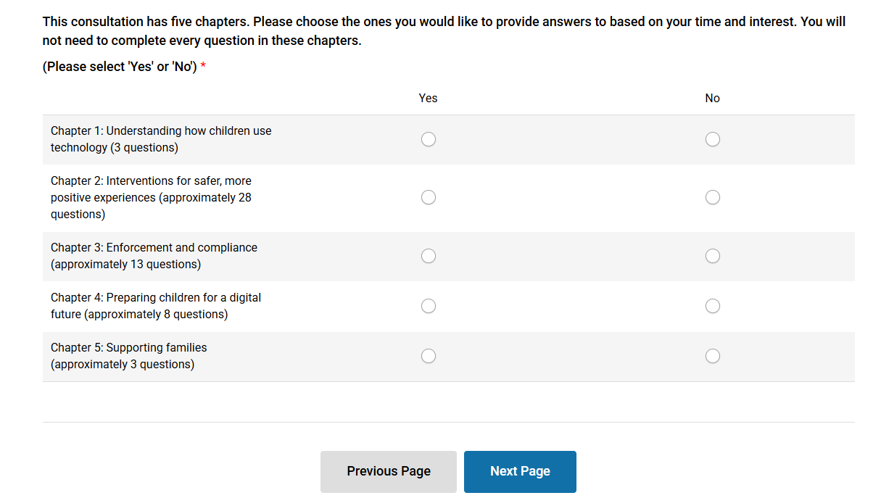Viewport: 881px width, 498px height.
Task: Click the 'Yes' column header
Action: click(429, 98)
